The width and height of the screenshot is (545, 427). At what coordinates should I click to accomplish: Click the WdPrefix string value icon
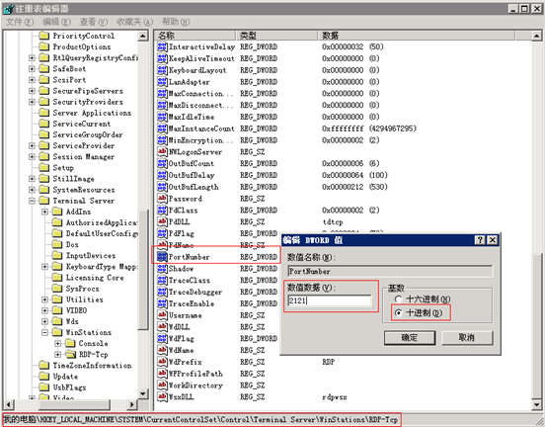pos(162,362)
